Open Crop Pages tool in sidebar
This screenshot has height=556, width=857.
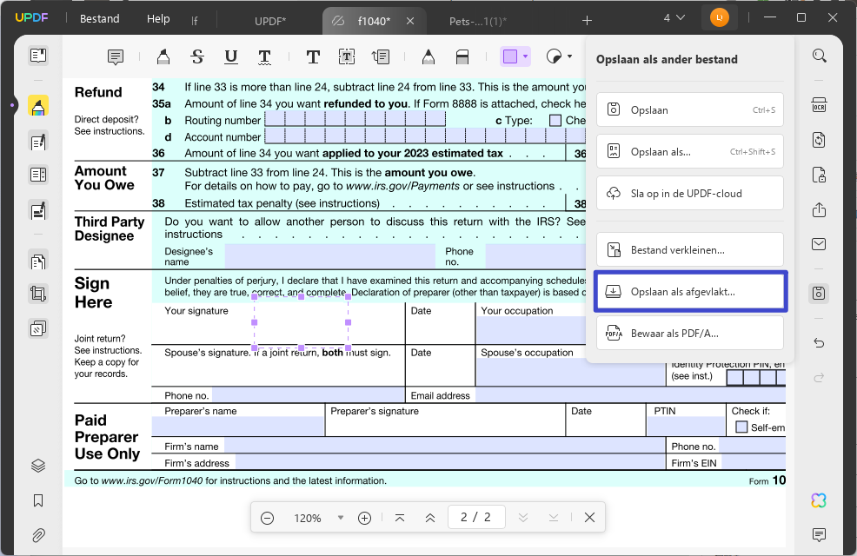click(37, 295)
